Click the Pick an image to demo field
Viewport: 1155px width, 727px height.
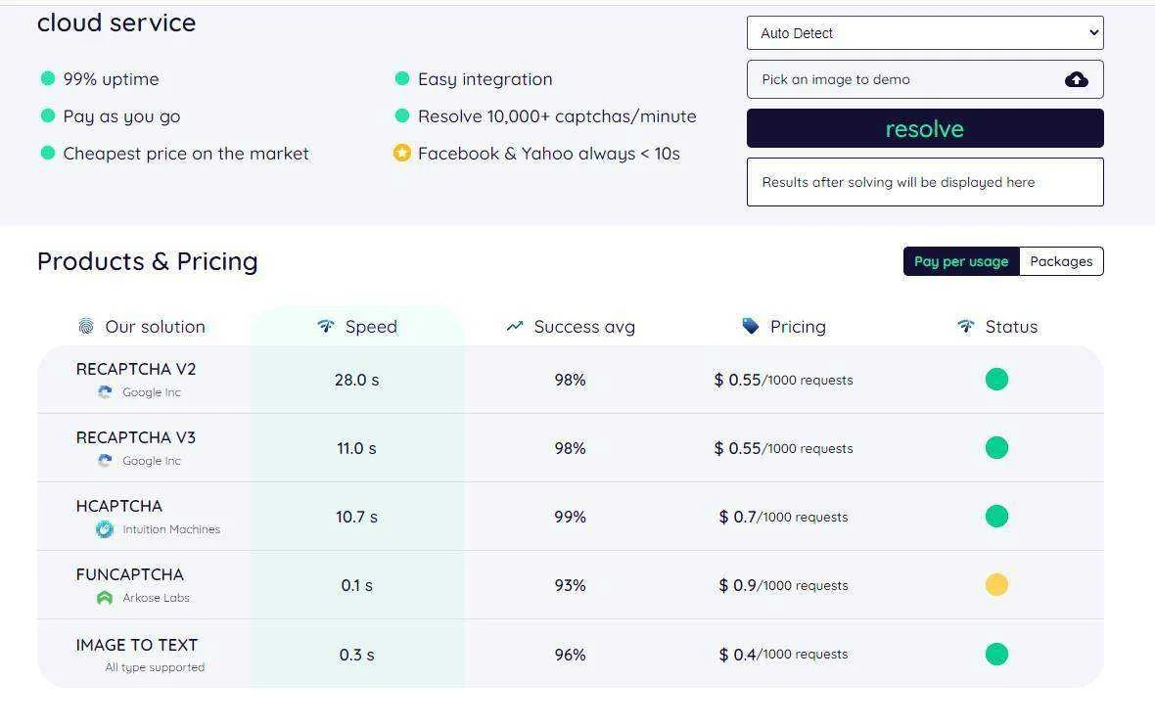924,79
